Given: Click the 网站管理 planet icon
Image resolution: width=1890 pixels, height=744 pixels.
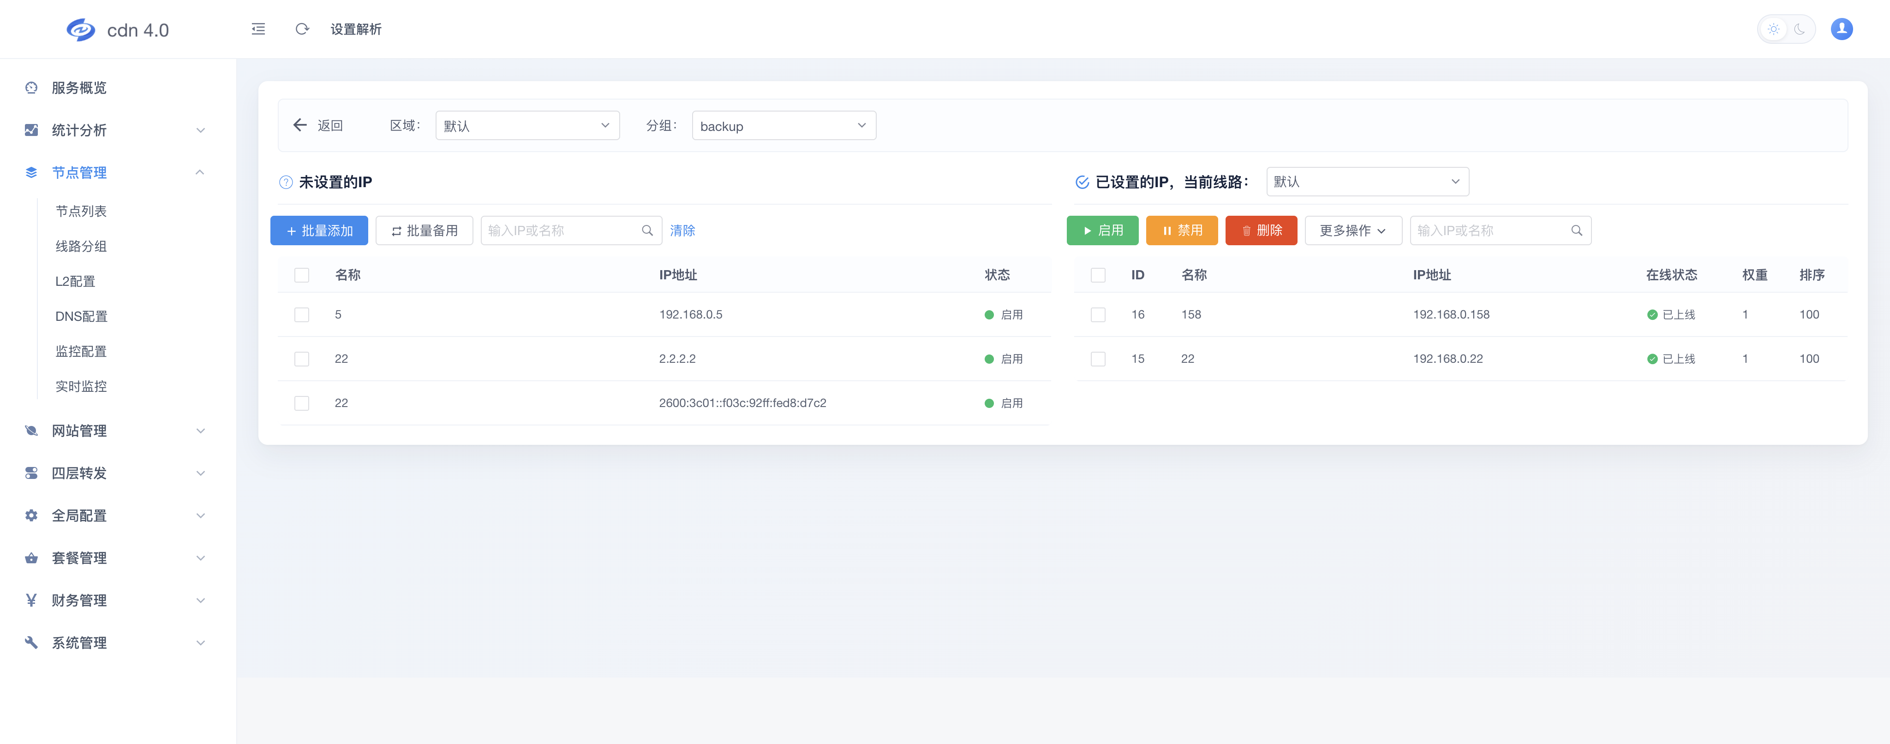Looking at the screenshot, I should pyautogui.click(x=31, y=431).
